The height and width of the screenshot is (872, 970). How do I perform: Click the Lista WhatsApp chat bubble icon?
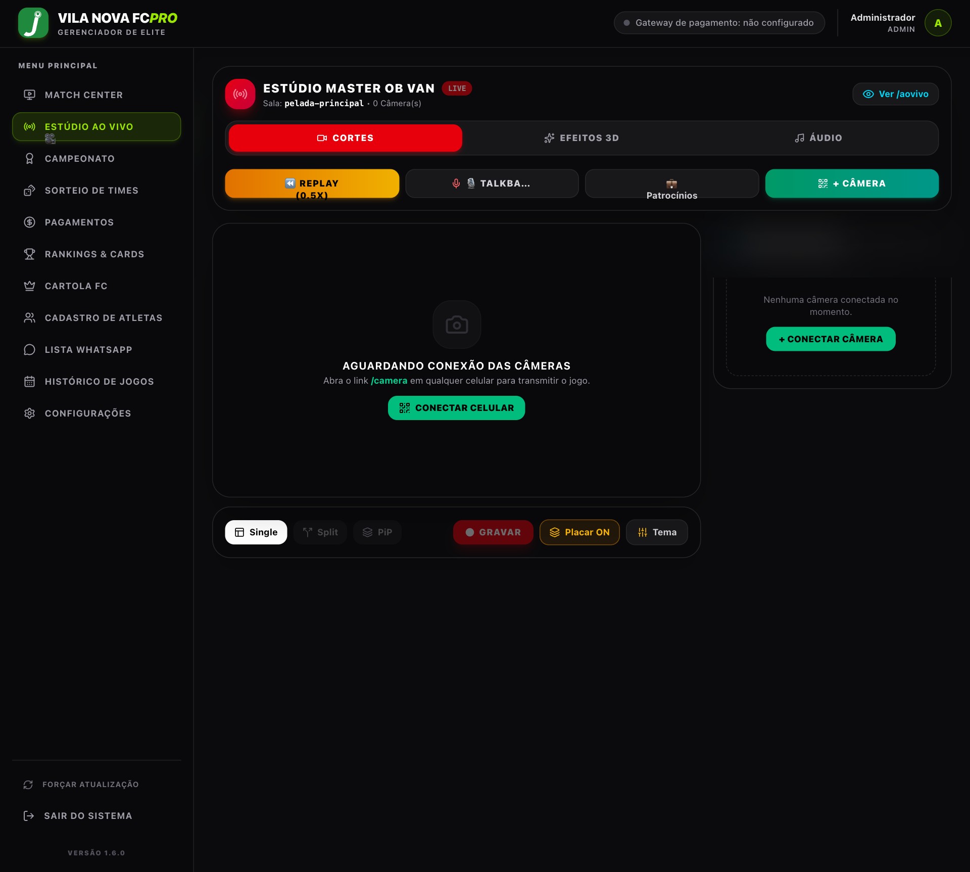point(29,350)
